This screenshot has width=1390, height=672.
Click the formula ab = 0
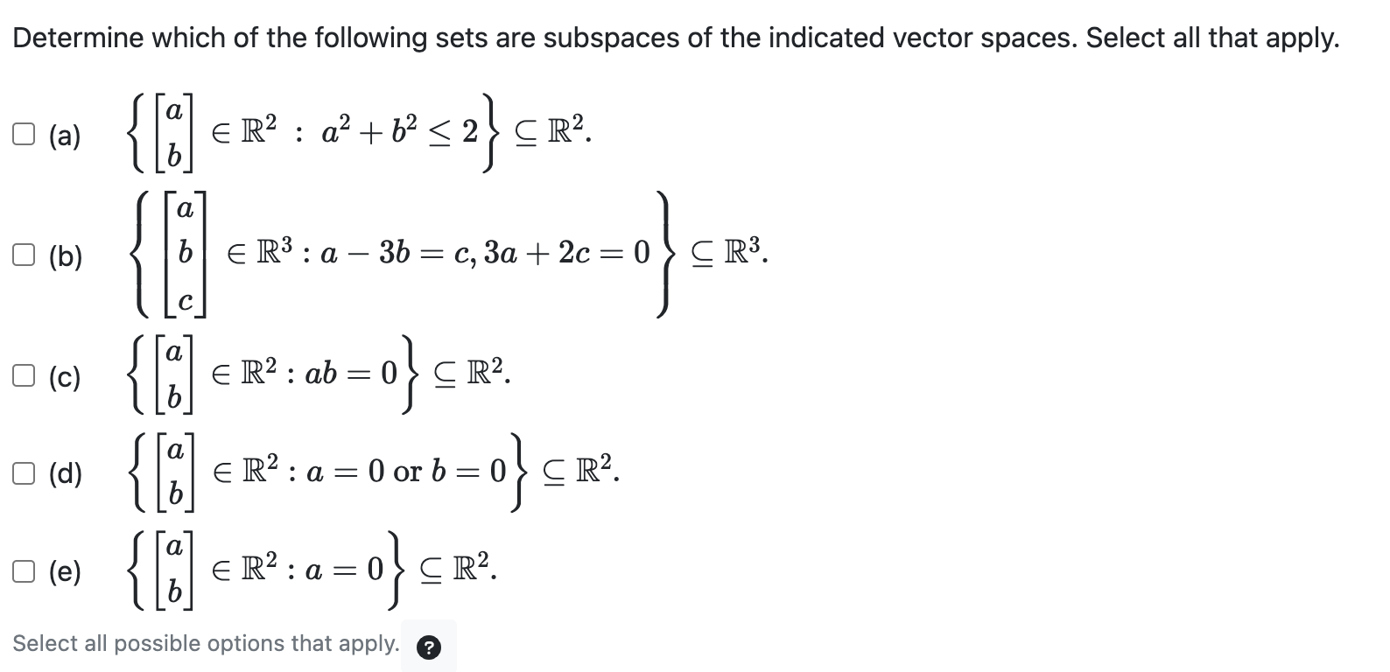pyautogui.click(x=350, y=374)
